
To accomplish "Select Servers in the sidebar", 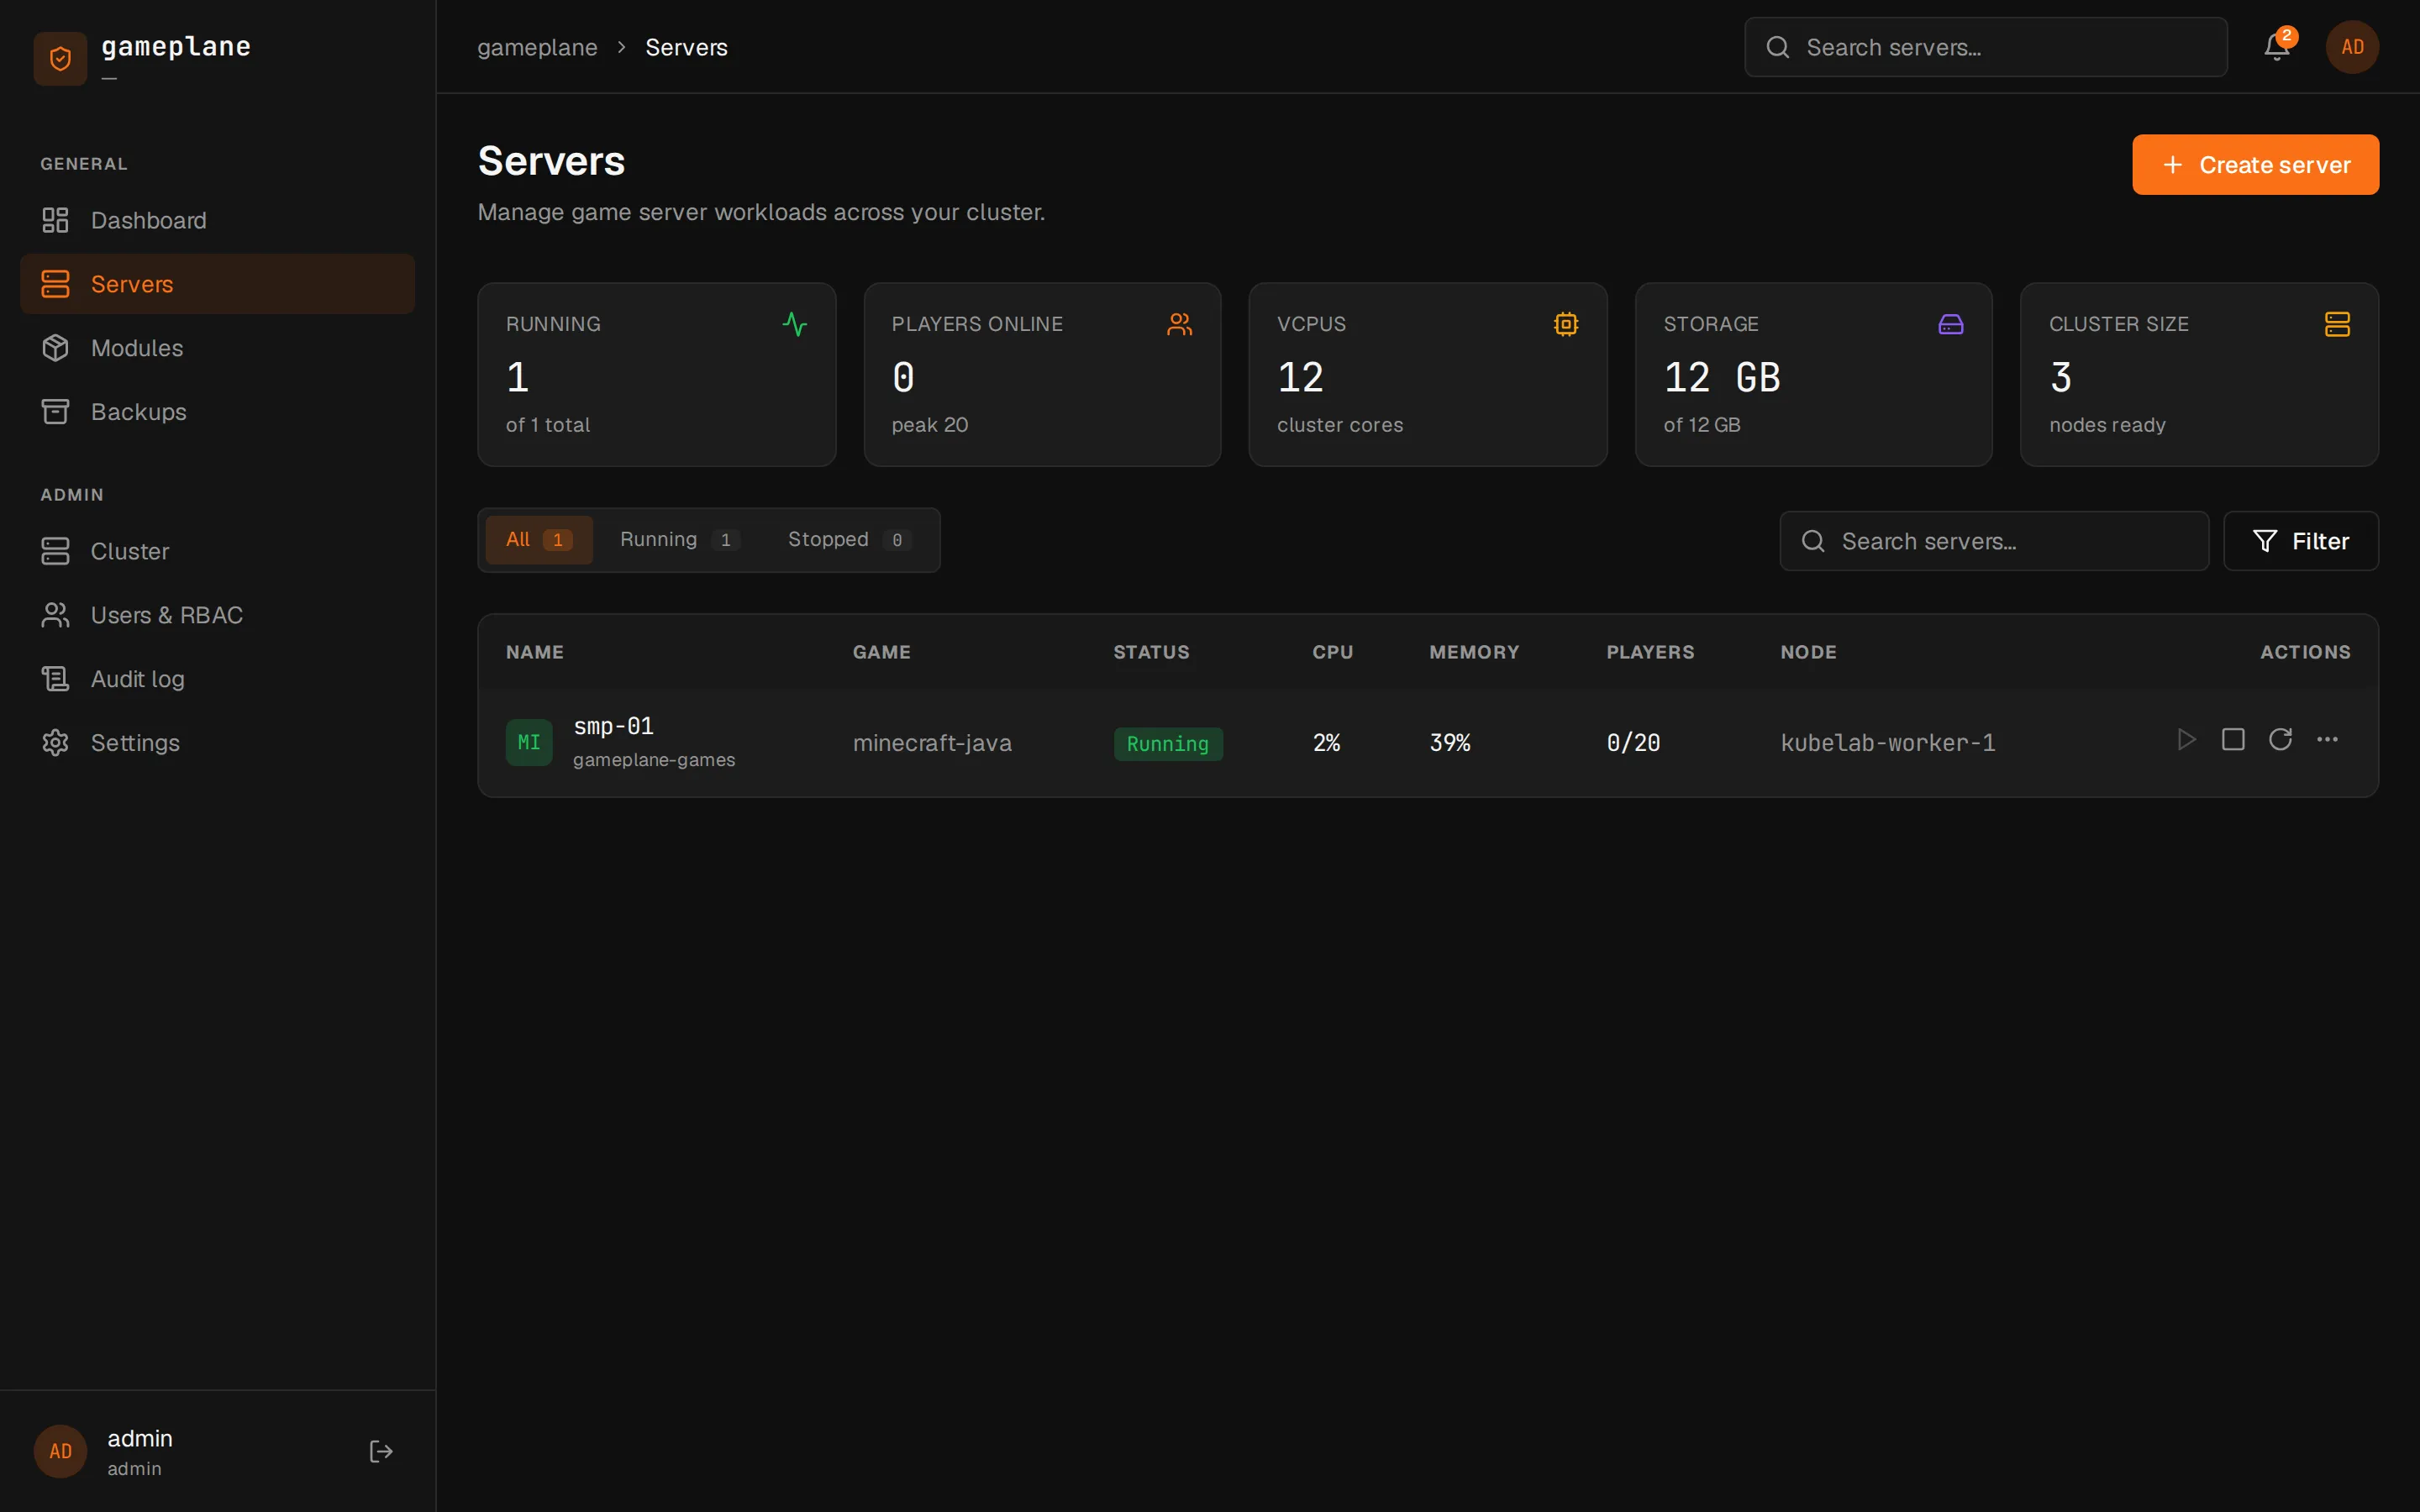I will tap(217, 284).
